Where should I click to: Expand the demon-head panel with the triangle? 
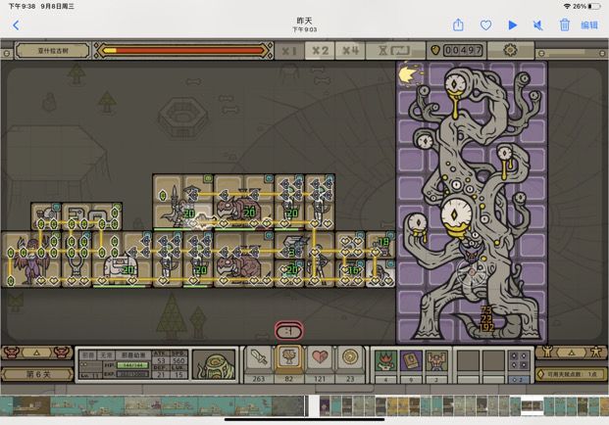(36, 353)
